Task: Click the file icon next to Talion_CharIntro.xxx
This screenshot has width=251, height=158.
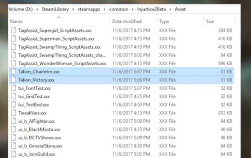Action: tap(14, 72)
